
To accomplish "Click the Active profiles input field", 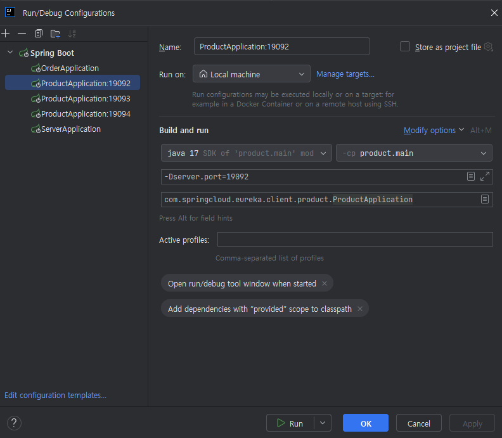I will 354,240.
